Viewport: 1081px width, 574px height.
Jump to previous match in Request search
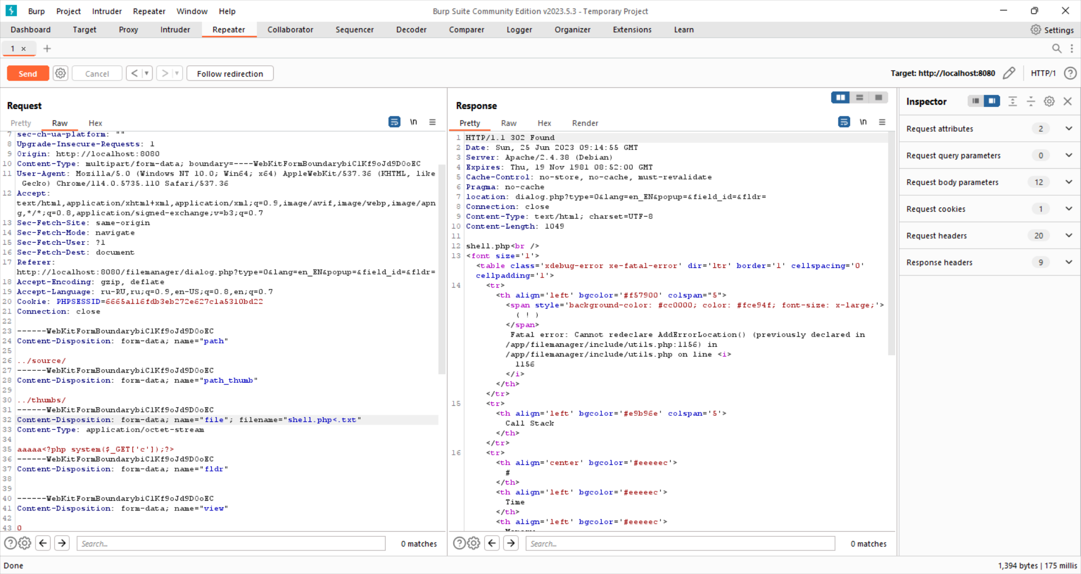(43, 543)
